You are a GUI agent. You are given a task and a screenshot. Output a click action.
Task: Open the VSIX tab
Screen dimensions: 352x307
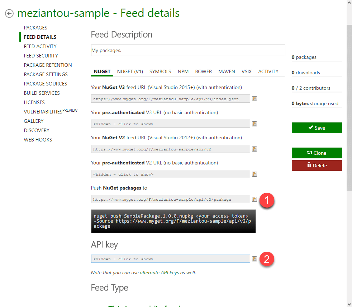click(247, 71)
